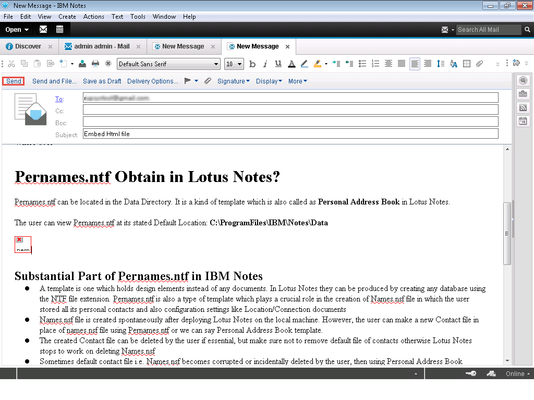Screen dimensions: 534x400
Task: Open Sametime contacts sidebar icon
Action: point(523,80)
